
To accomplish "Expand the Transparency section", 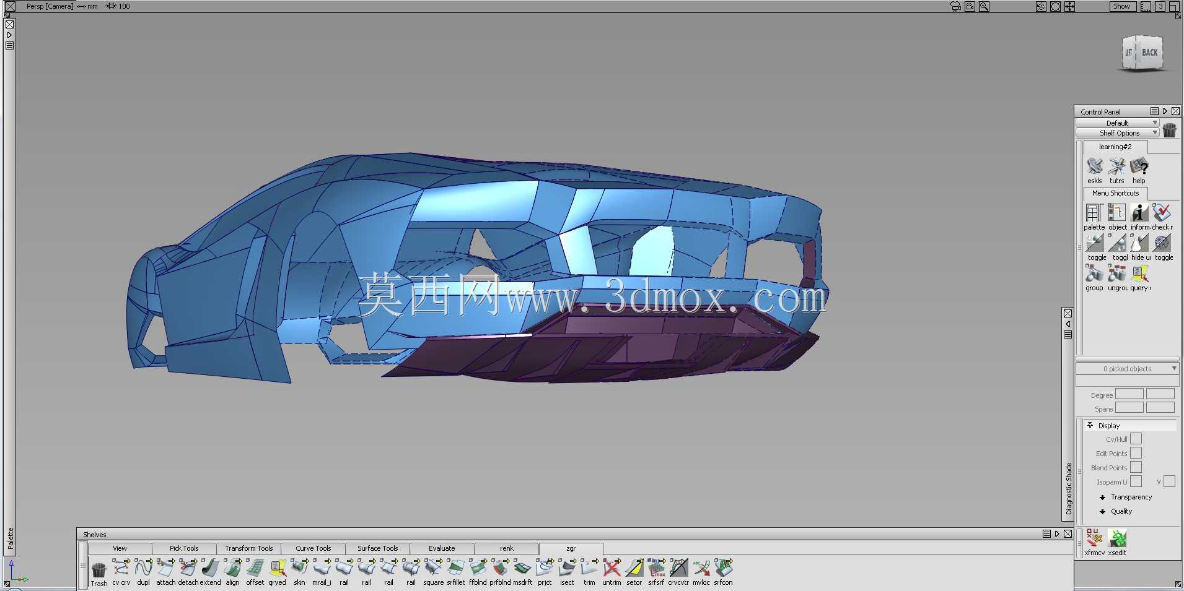I will [x=1103, y=497].
